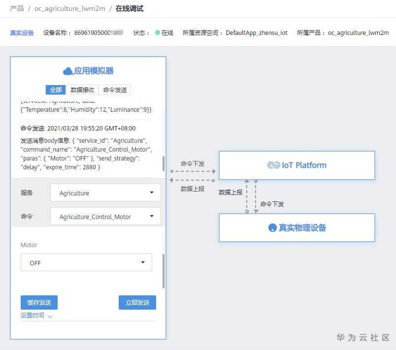Viewport: 396px width, 350px height.
Task: Open the oc_agriculture_lwm2m breadcrumb link
Action: pos(70,8)
